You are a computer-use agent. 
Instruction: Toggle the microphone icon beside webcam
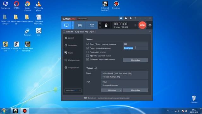click(100, 27)
